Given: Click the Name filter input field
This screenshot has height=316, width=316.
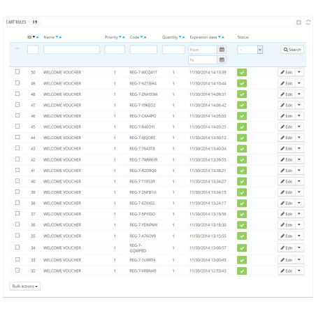Looking at the screenshot, I should [71, 50].
